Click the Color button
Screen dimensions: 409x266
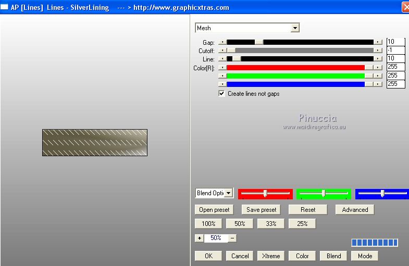tap(302, 256)
